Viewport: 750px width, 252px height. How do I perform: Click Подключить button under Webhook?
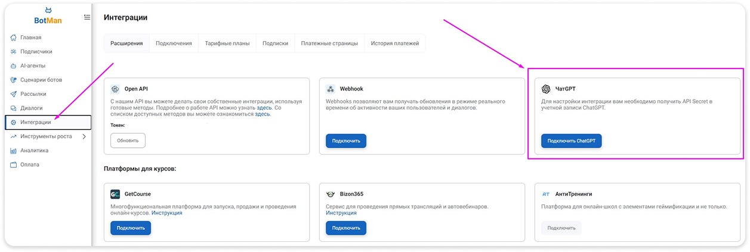coord(346,141)
